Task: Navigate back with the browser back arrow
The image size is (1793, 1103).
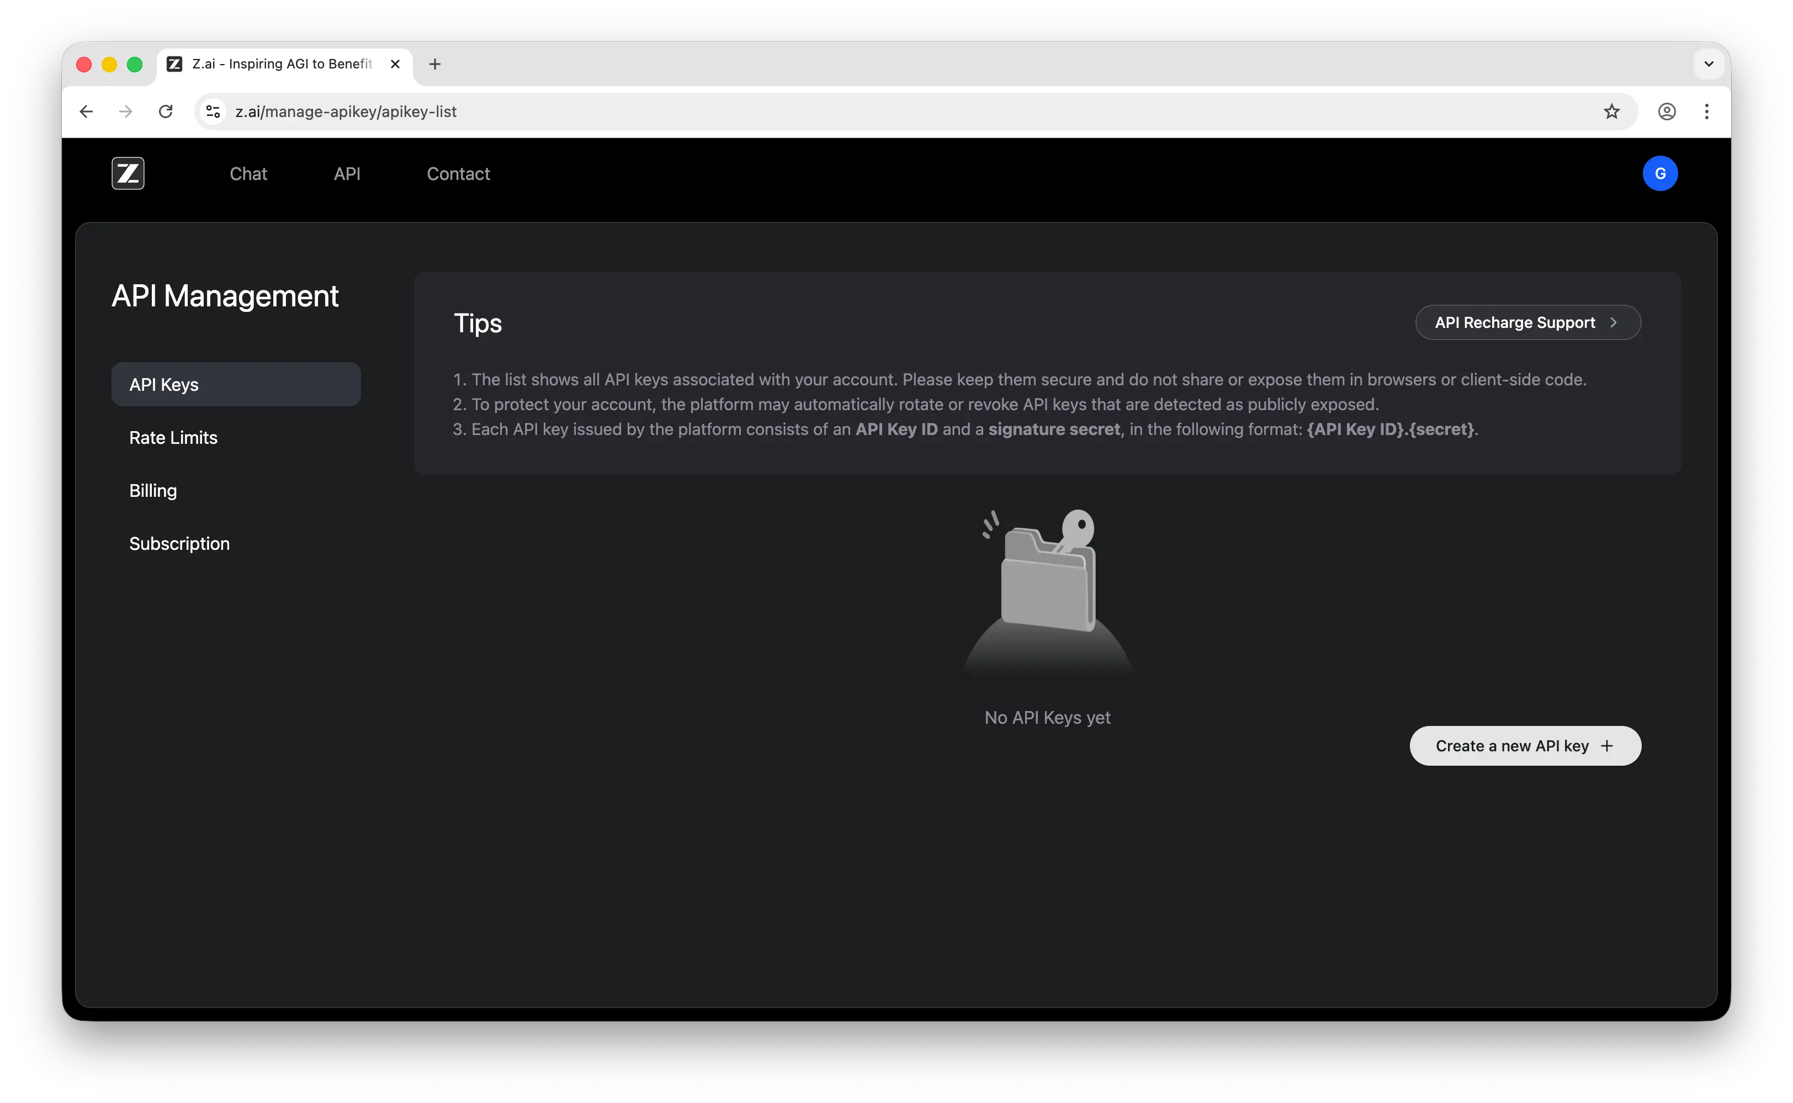Action: (x=86, y=111)
